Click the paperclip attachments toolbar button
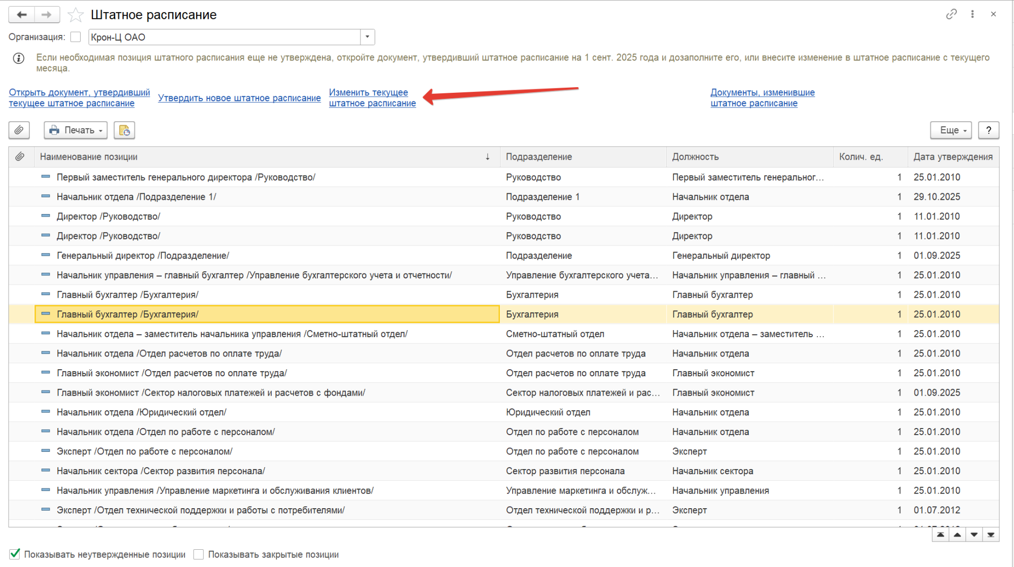Screen dimensions: 1014x567 click(19, 130)
